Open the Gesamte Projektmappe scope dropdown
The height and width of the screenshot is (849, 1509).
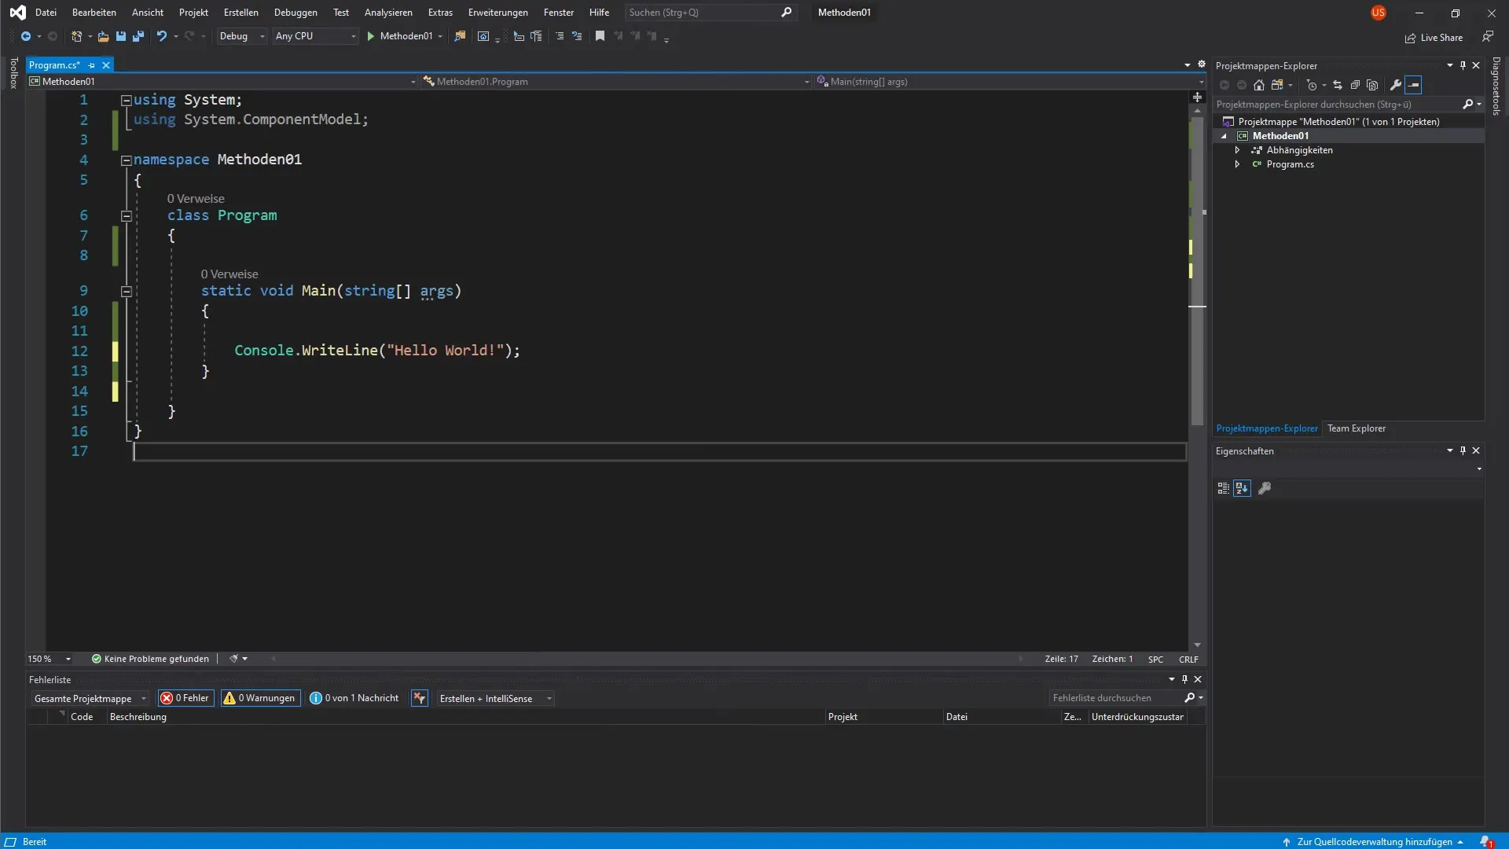point(90,698)
